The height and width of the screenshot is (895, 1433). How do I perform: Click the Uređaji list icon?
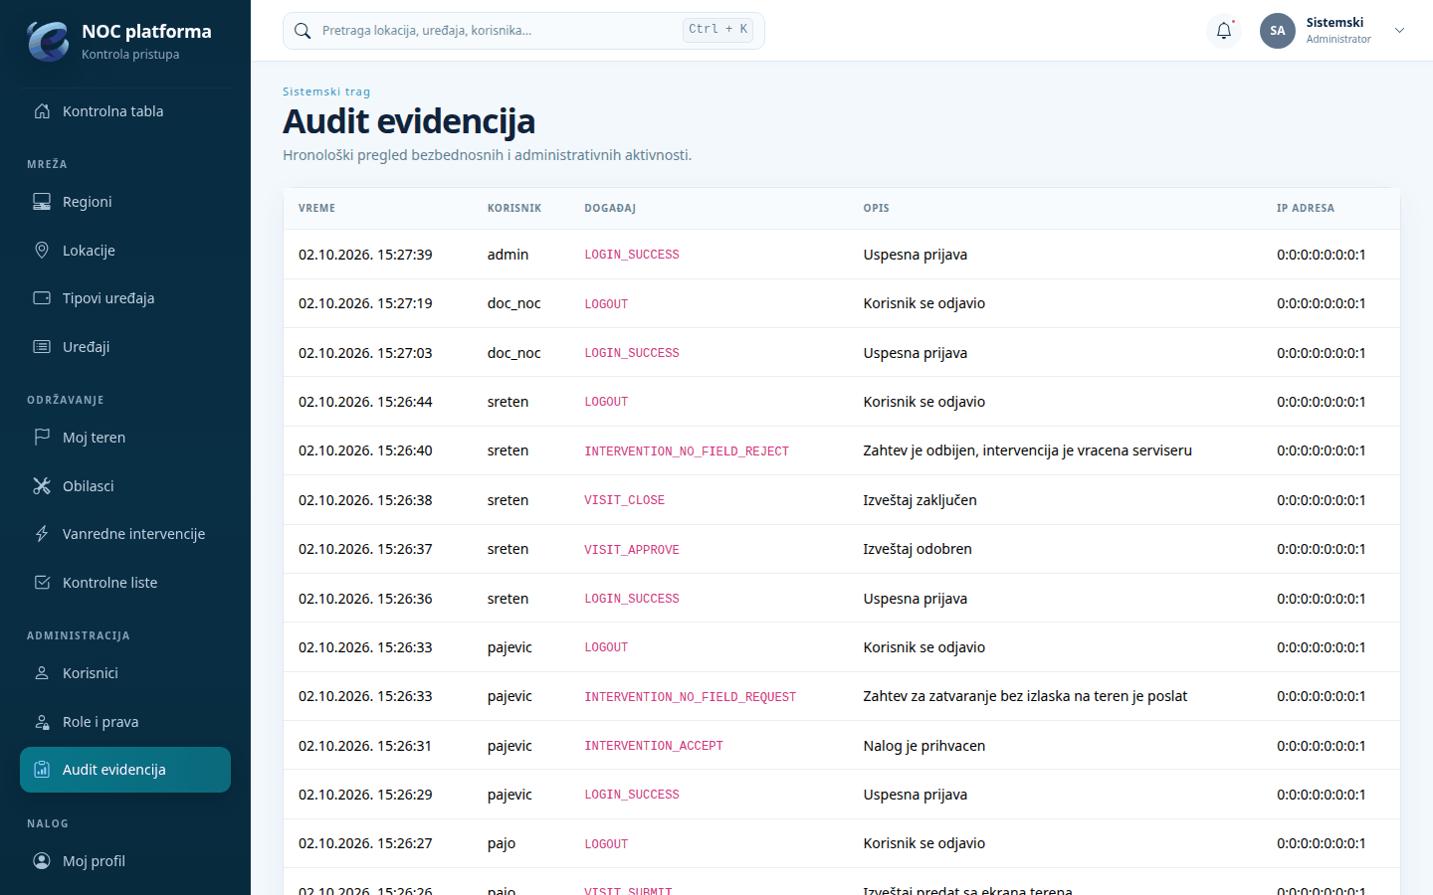(x=42, y=347)
